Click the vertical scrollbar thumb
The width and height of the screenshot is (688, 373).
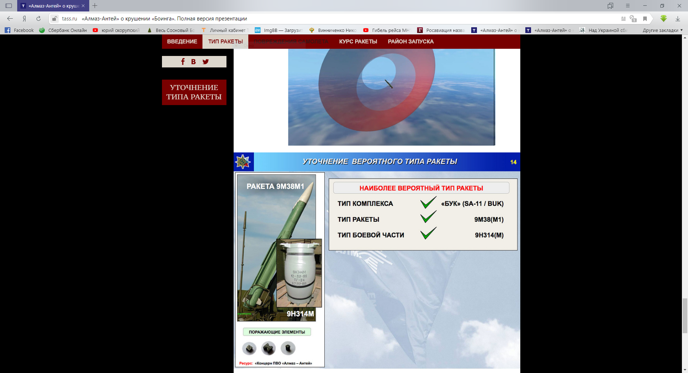click(x=685, y=316)
